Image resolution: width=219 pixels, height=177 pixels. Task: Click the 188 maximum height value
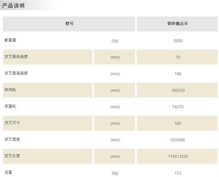tap(178, 74)
